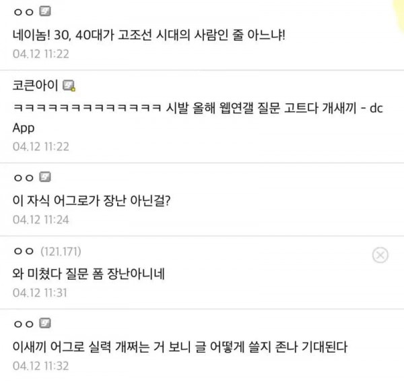Open the gallog icon next to 코큰아이
Screen dimensions: 404x381
(x=69, y=86)
